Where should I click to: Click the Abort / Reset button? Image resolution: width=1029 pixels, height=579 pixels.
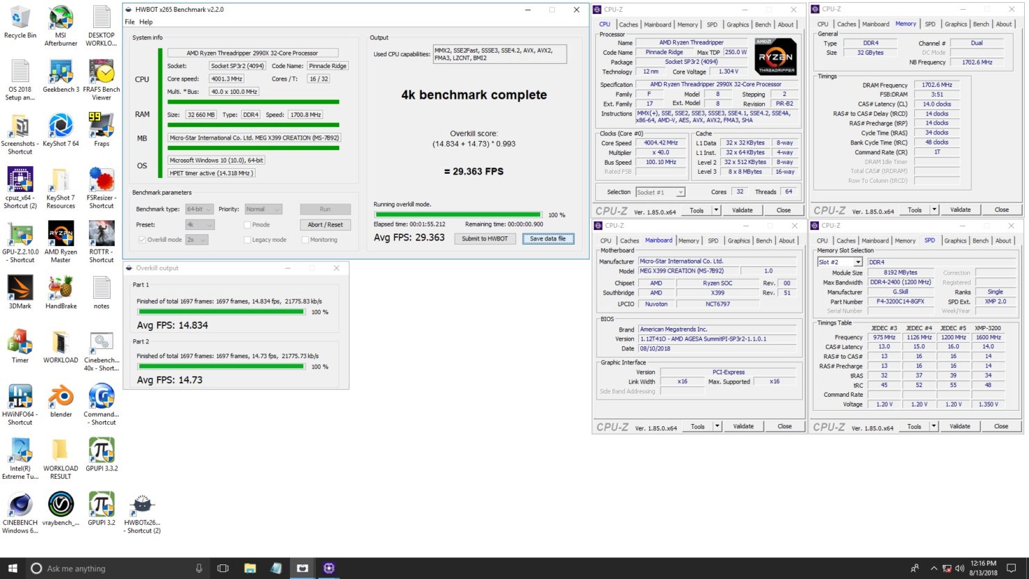325,225
